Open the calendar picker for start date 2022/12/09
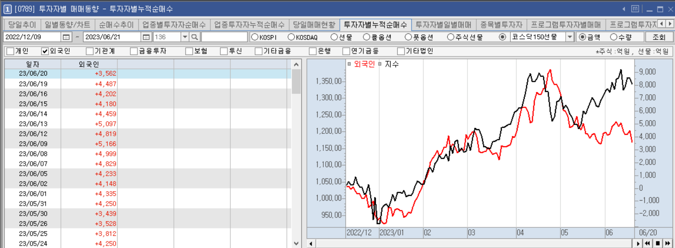 click(x=66, y=37)
